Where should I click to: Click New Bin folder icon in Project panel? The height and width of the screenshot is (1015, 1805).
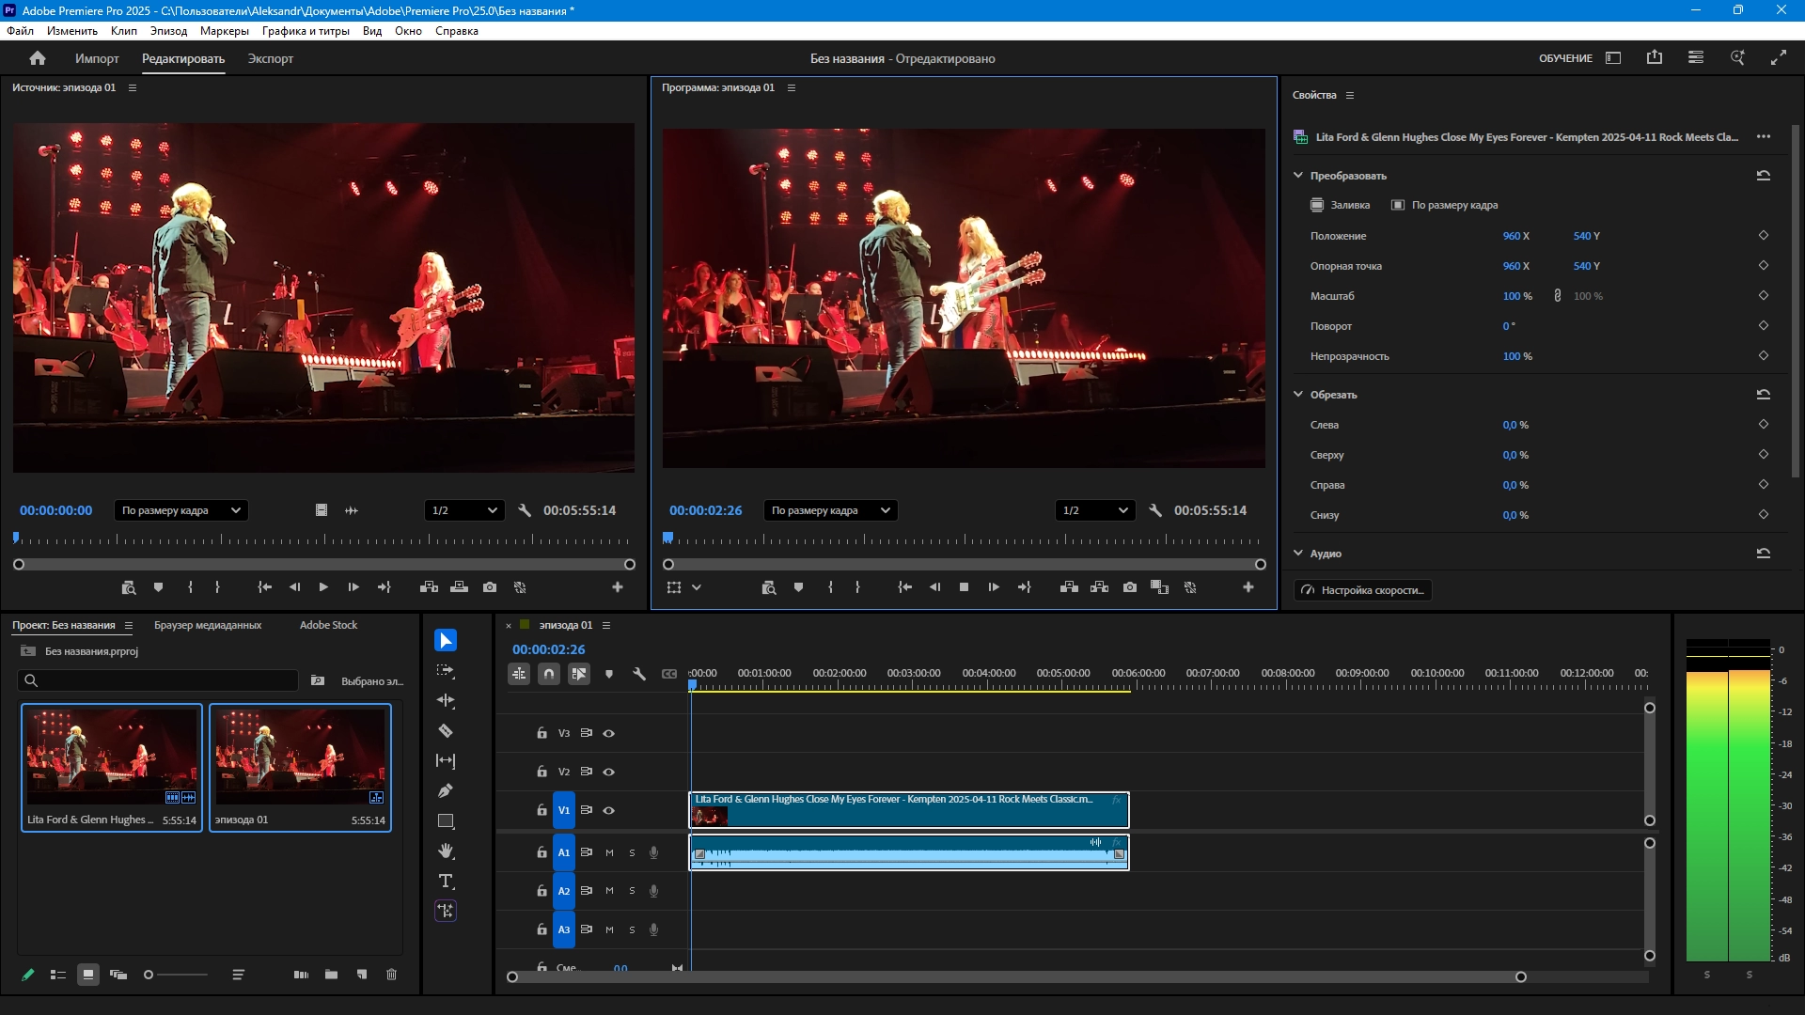click(331, 975)
